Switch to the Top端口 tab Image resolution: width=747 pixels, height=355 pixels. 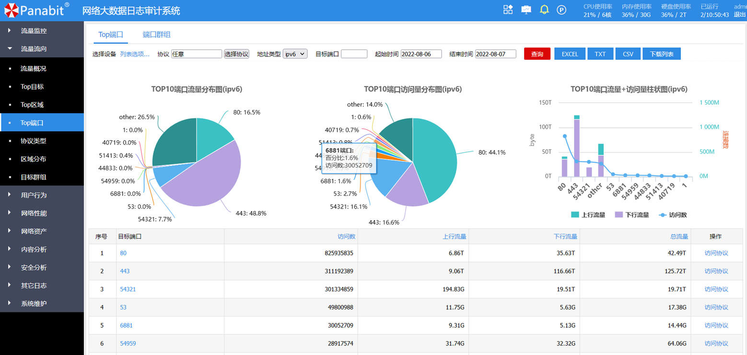coord(111,34)
